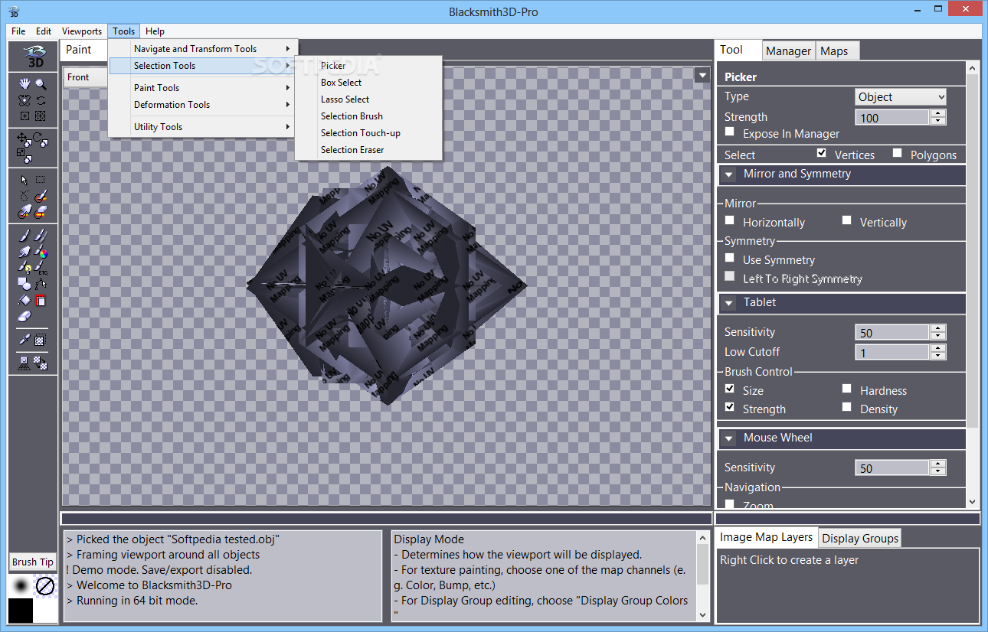Turn on Use Symmetry
This screenshot has width=988, height=632.
[730, 258]
